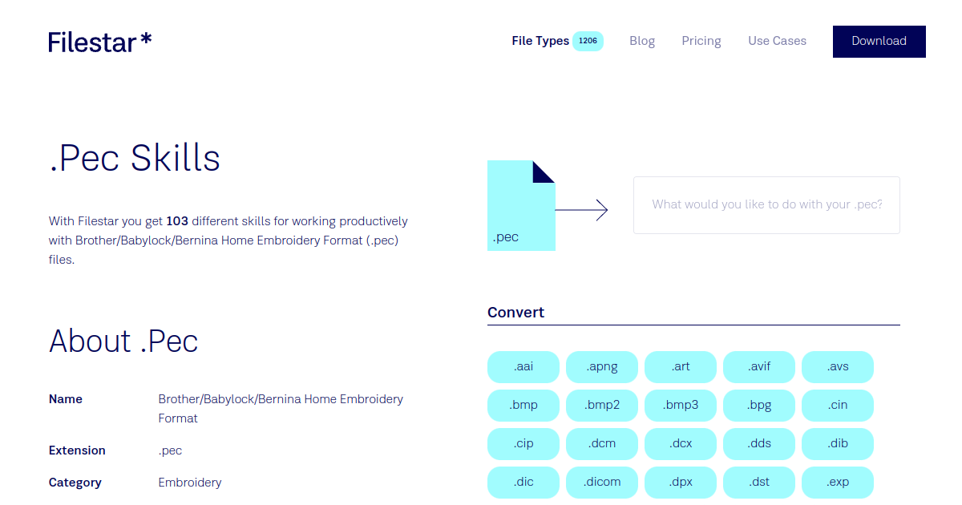Viewport: 962px width, 505px height.
Task: Select the .pec file icon
Action: click(521, 206)
